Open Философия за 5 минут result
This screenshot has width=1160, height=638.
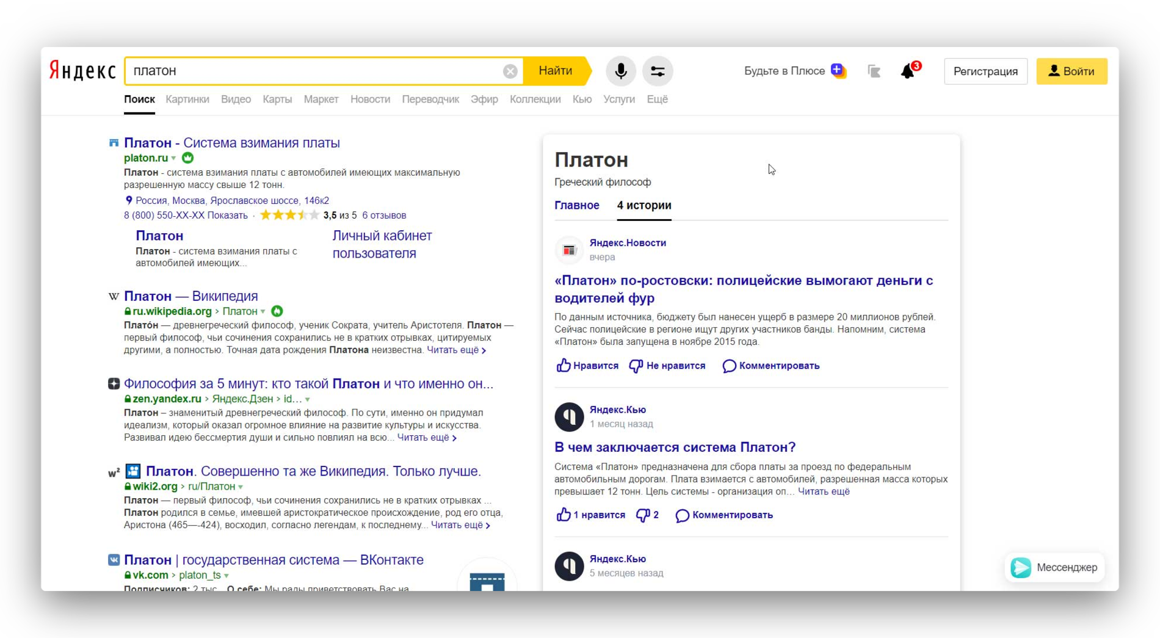tap(308, 384)
